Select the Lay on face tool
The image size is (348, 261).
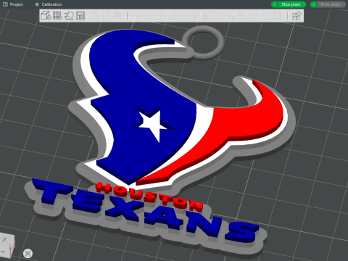pyautogui.click(x=172, y=16)
